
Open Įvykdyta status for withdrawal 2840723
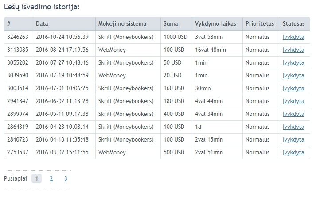(293, 140)
